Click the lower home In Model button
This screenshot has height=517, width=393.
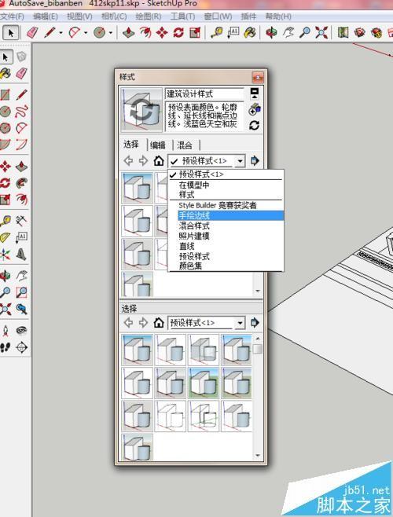coord(159,323)
